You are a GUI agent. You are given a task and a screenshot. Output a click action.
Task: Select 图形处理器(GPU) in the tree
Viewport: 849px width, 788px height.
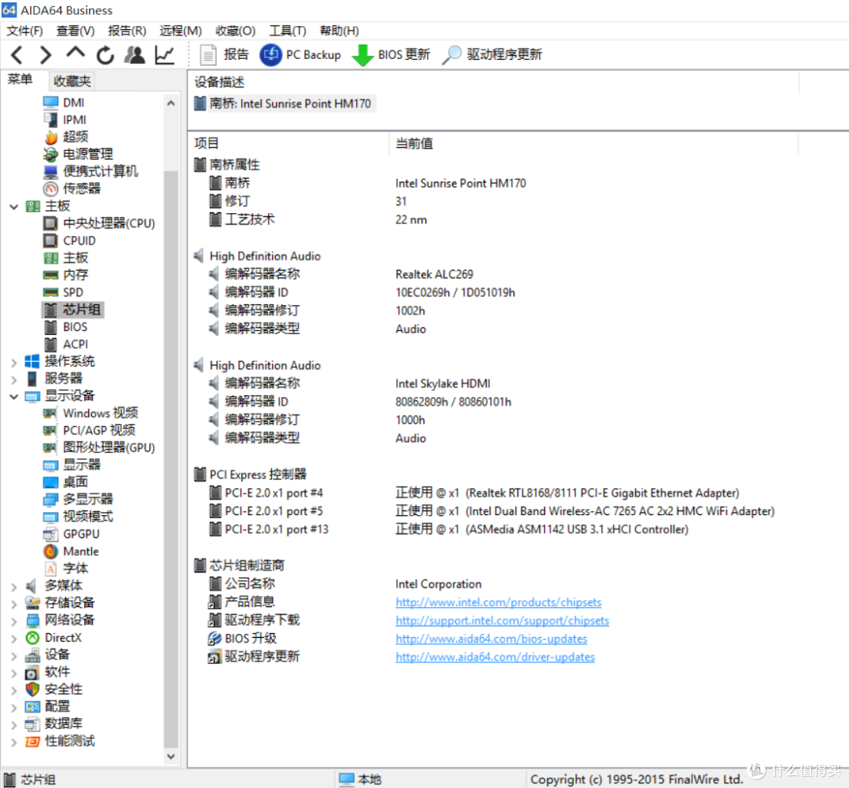(99, 448)
